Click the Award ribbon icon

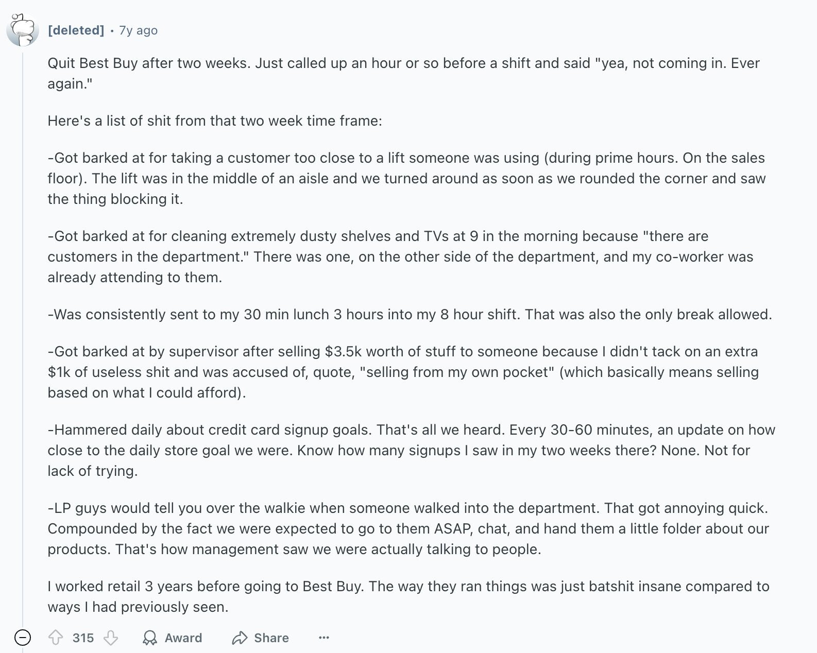pos(150,638)
